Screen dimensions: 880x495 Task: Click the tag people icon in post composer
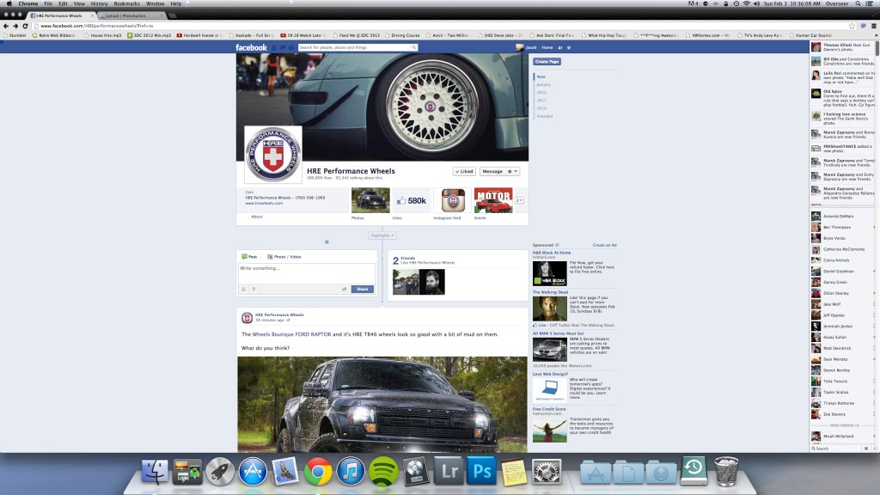pos(244,289)
